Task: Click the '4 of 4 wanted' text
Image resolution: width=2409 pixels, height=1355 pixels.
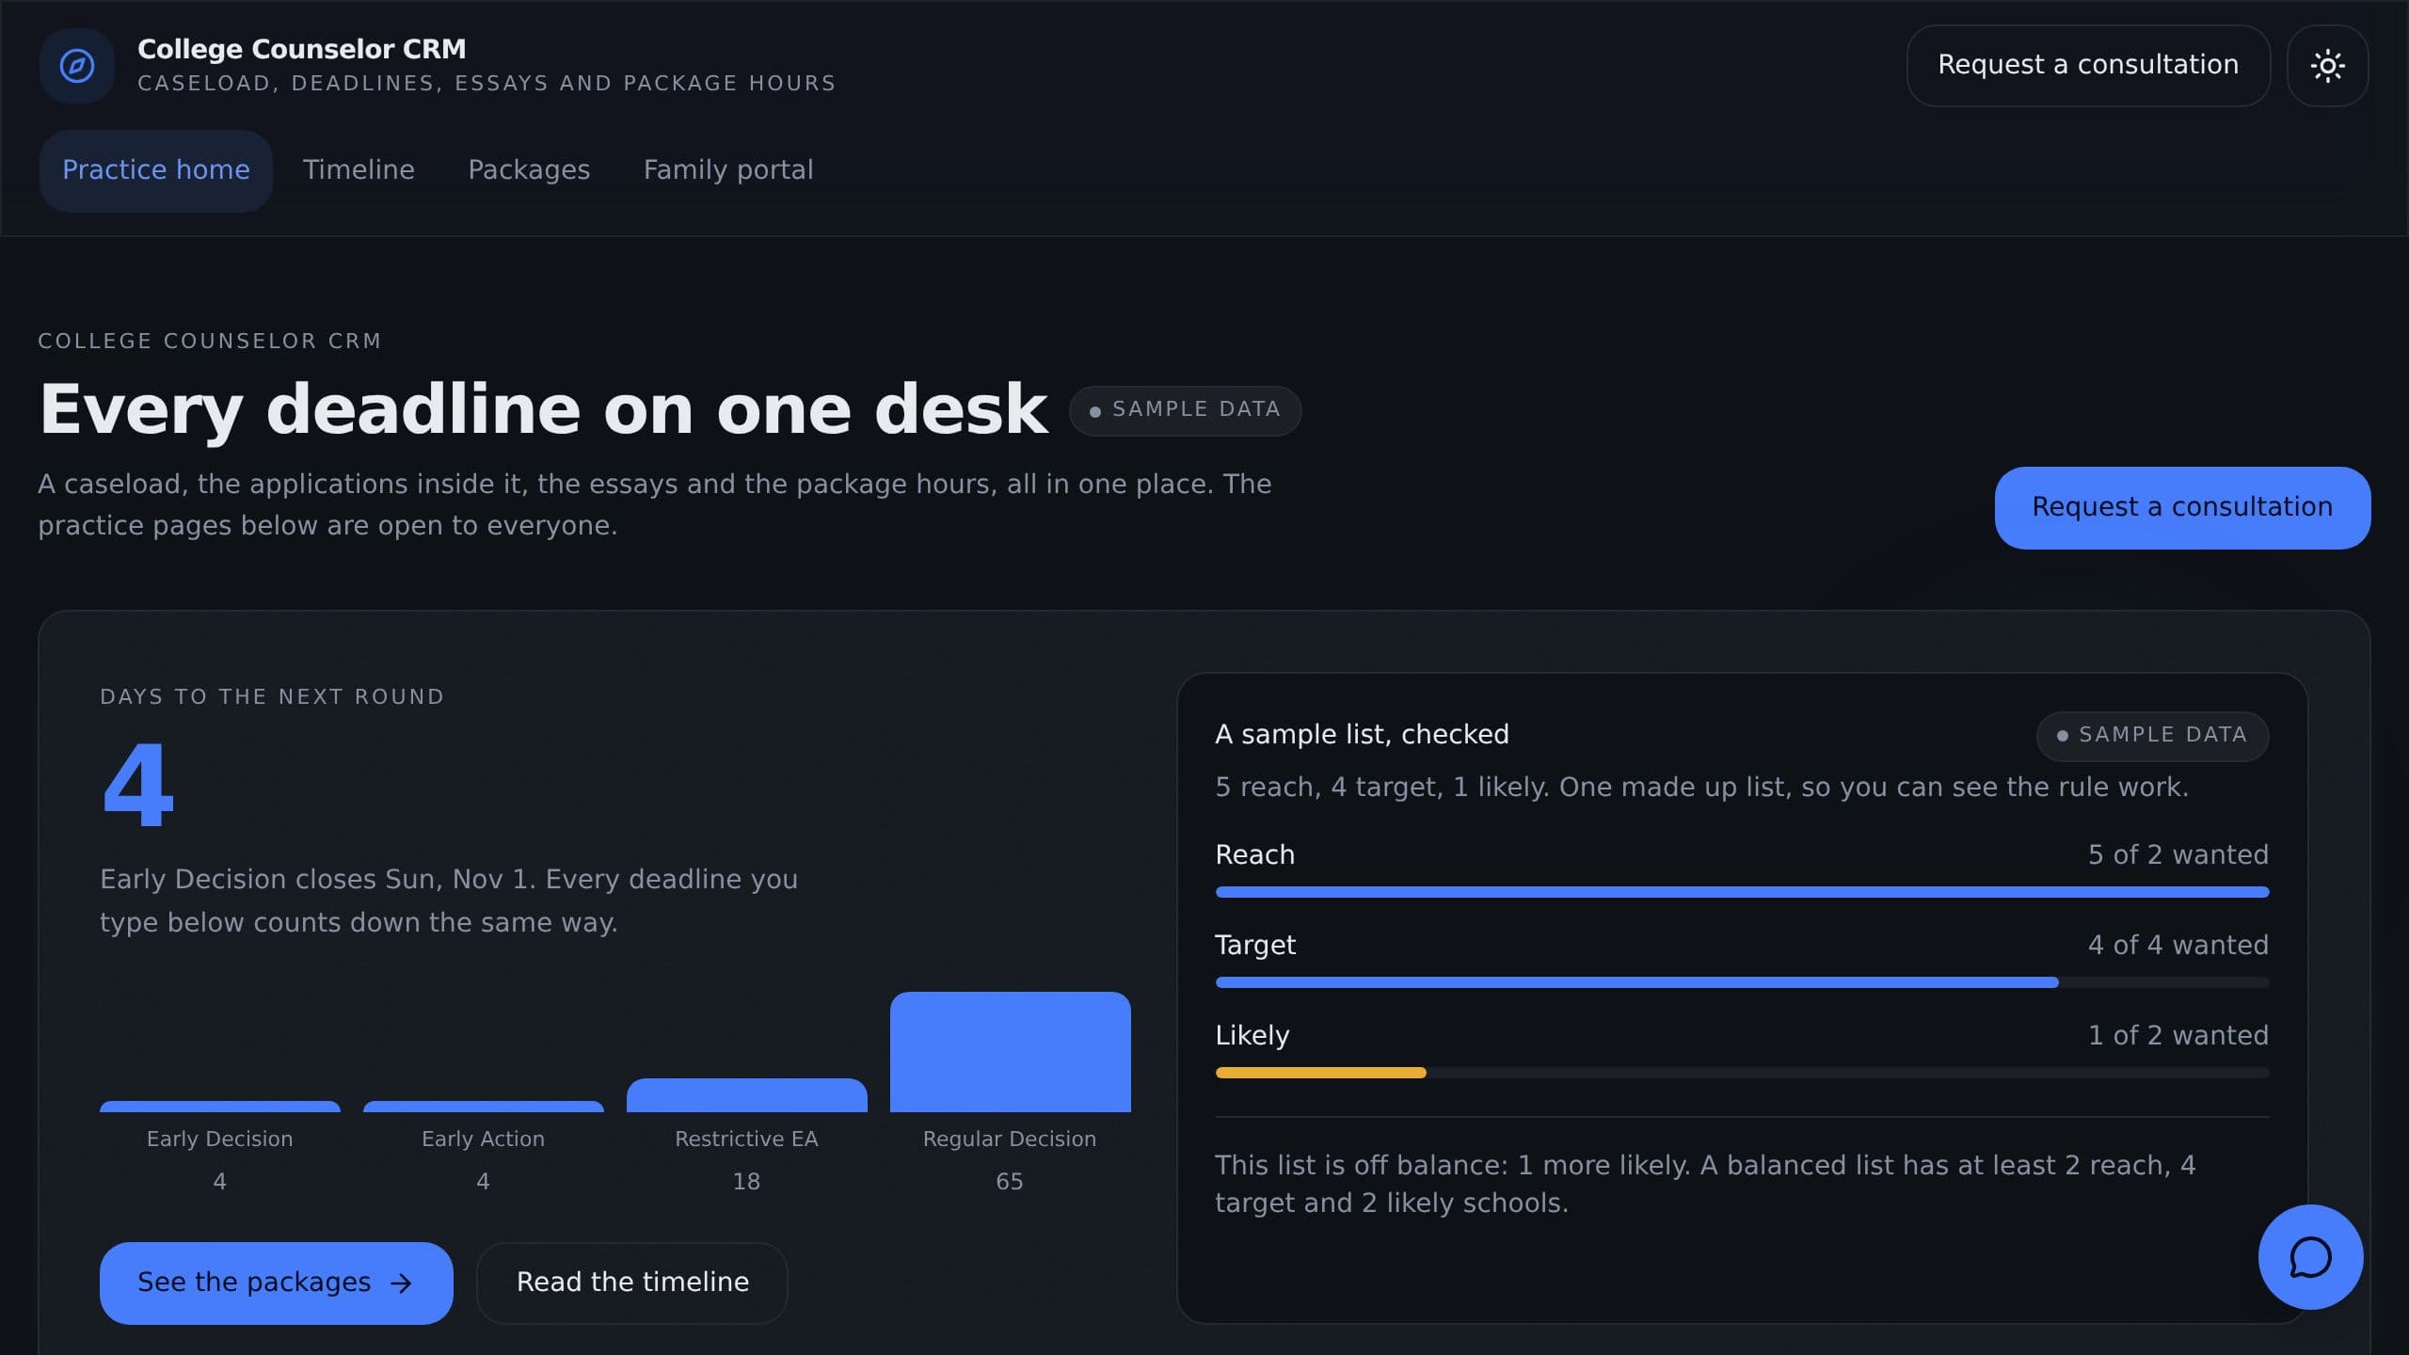Action: (2178, 945)
